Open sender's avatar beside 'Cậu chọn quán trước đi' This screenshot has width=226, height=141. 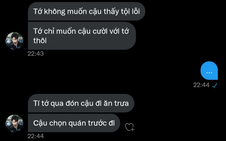coord(14,123)
